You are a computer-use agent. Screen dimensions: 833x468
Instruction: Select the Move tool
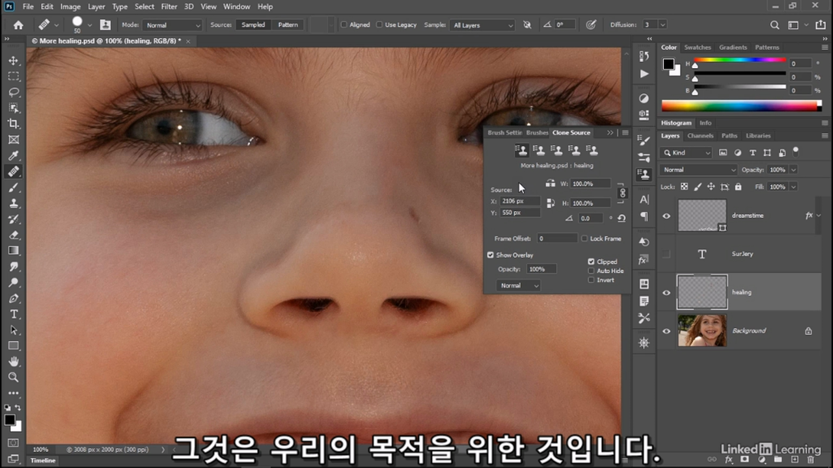[x=14, y=60]
